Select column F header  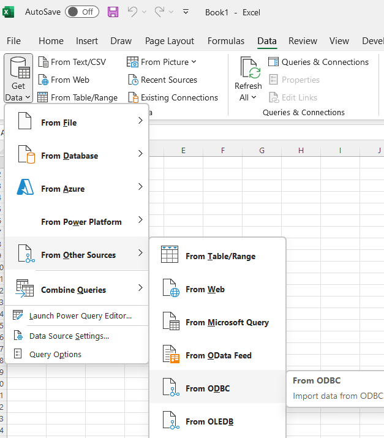pos(222,151)
